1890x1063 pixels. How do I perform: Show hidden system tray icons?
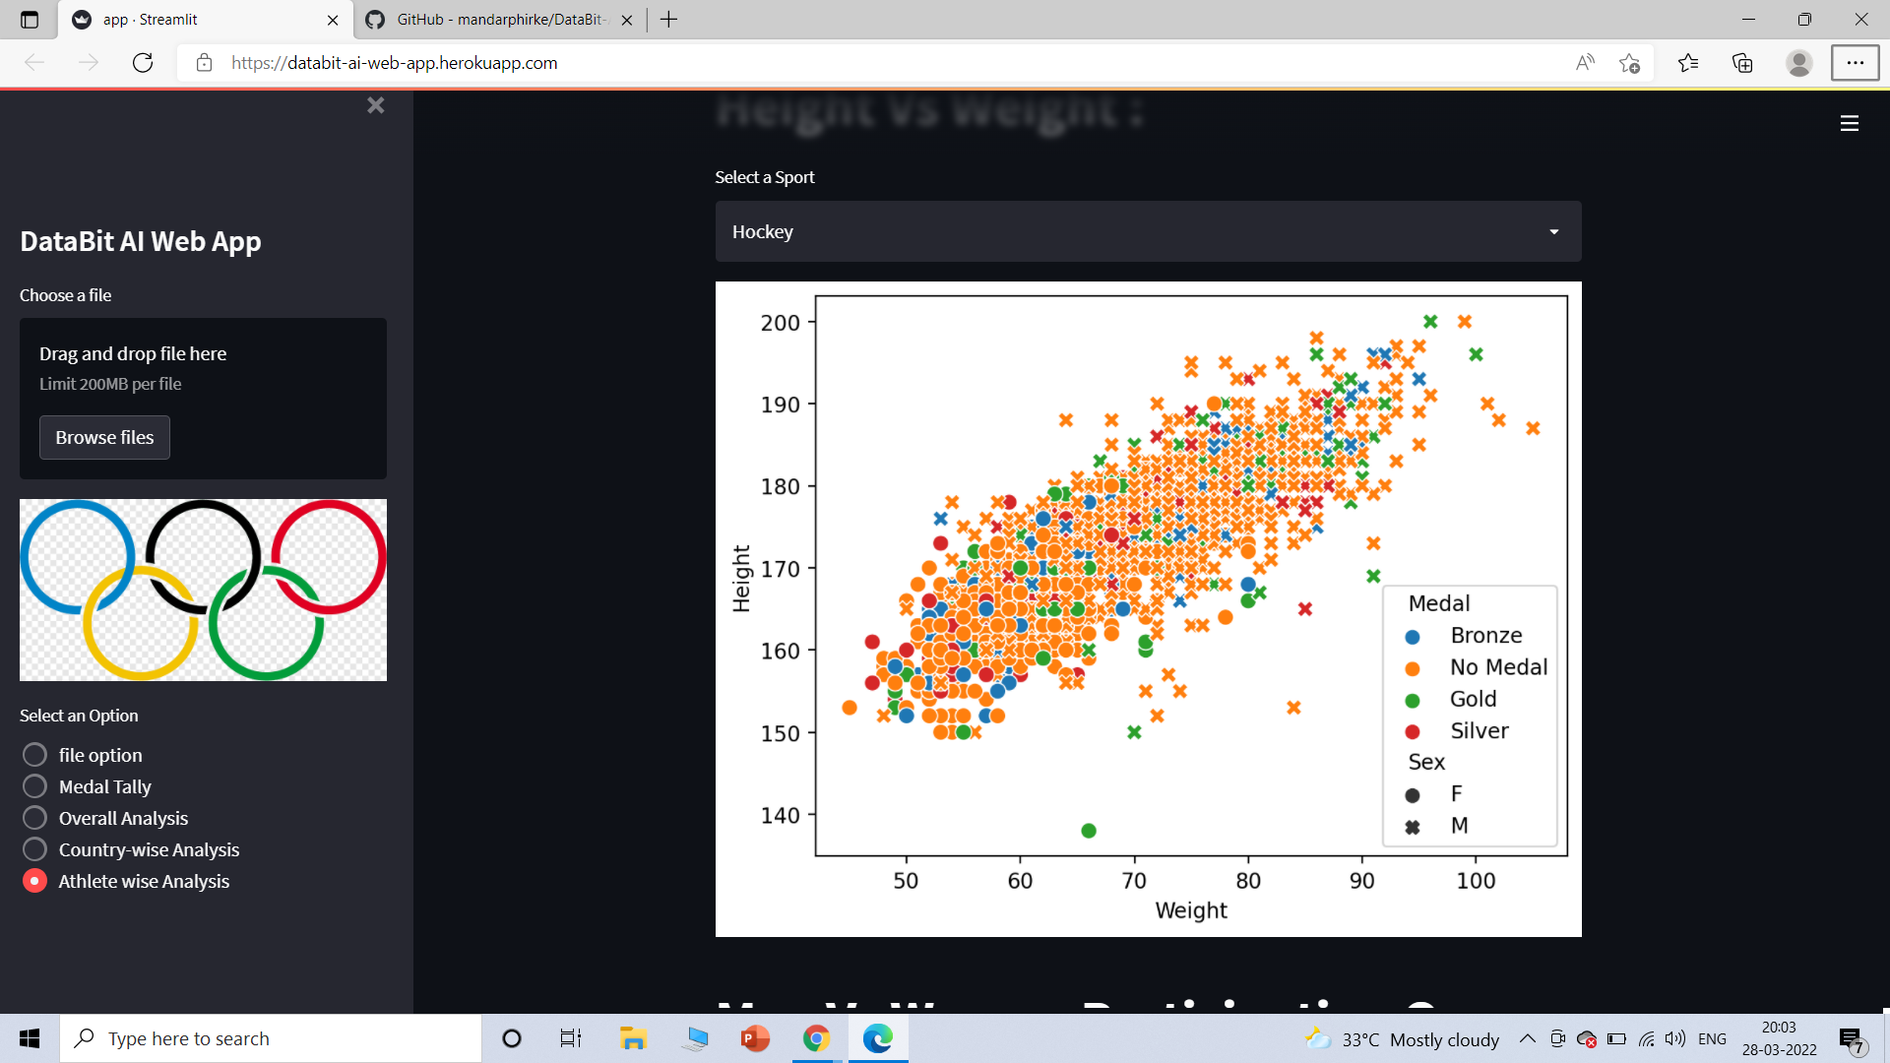coord(1527,1038)
